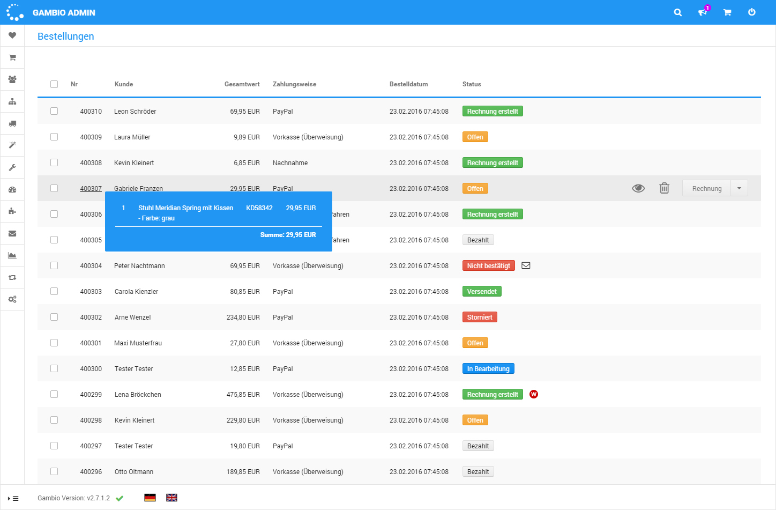Select all orders with the header checkbox
The height and width of the screenshot is (510, 776).
pos(54,84)
